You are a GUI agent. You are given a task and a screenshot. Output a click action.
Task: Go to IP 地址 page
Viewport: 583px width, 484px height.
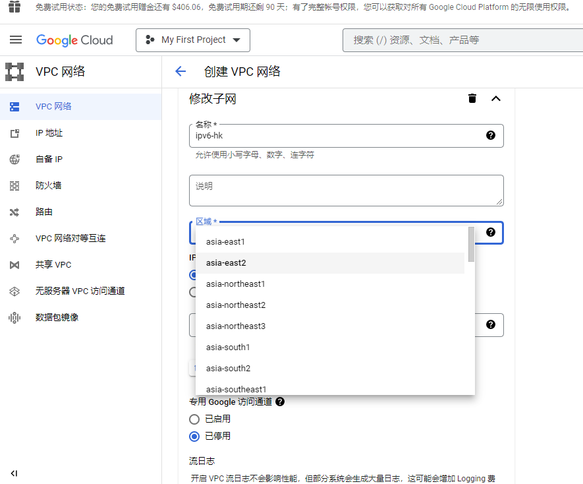(49, 133)
